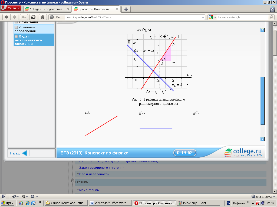Open Виды механического движения section
This screenshot has width=277, height=207.
34,40
